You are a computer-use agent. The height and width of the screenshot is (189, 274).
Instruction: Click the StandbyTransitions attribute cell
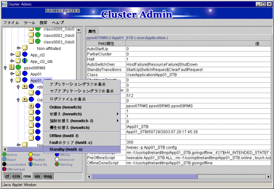pyautogui.click(x=106, y=70)
